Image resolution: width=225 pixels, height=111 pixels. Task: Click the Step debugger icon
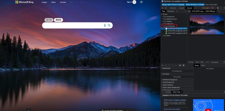(176, 65)
